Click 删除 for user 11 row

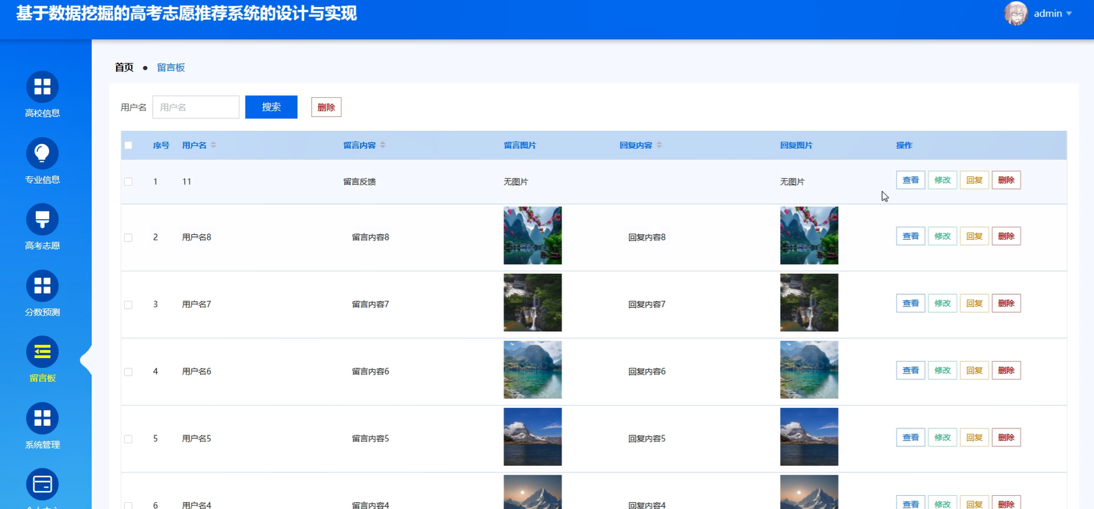click(1006, 180)
